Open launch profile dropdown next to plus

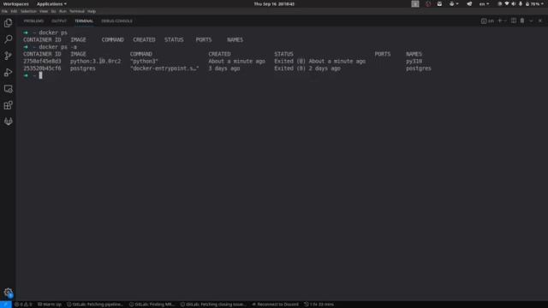[505, 21]
